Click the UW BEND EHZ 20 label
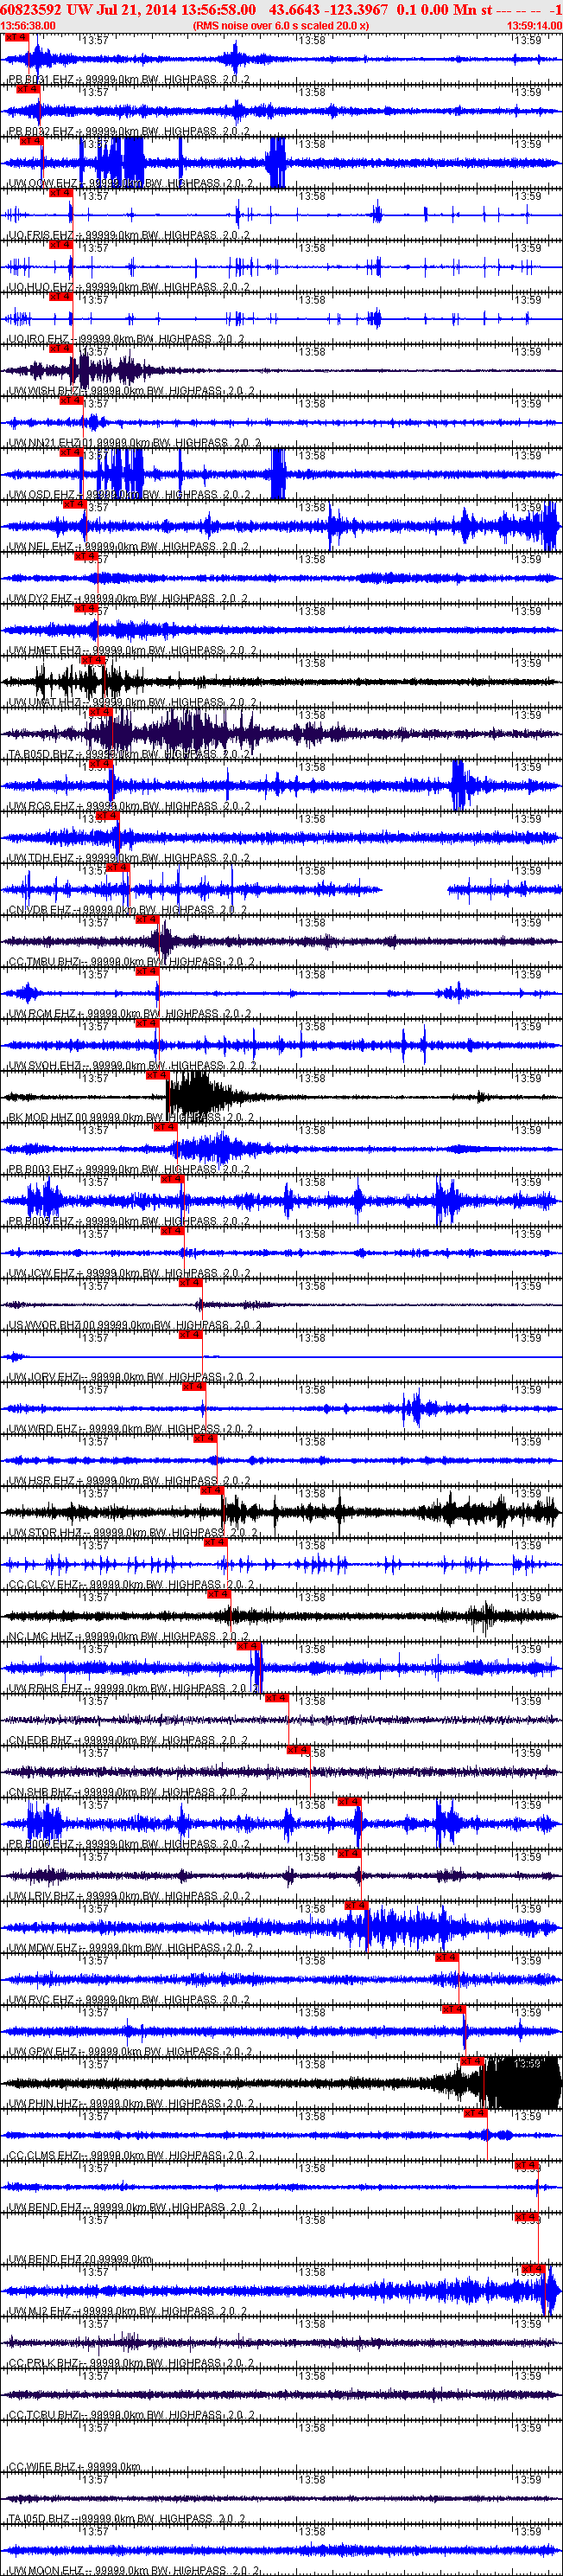The image size is (563, 2576). pyautogui.click(x=79, y=2261)
